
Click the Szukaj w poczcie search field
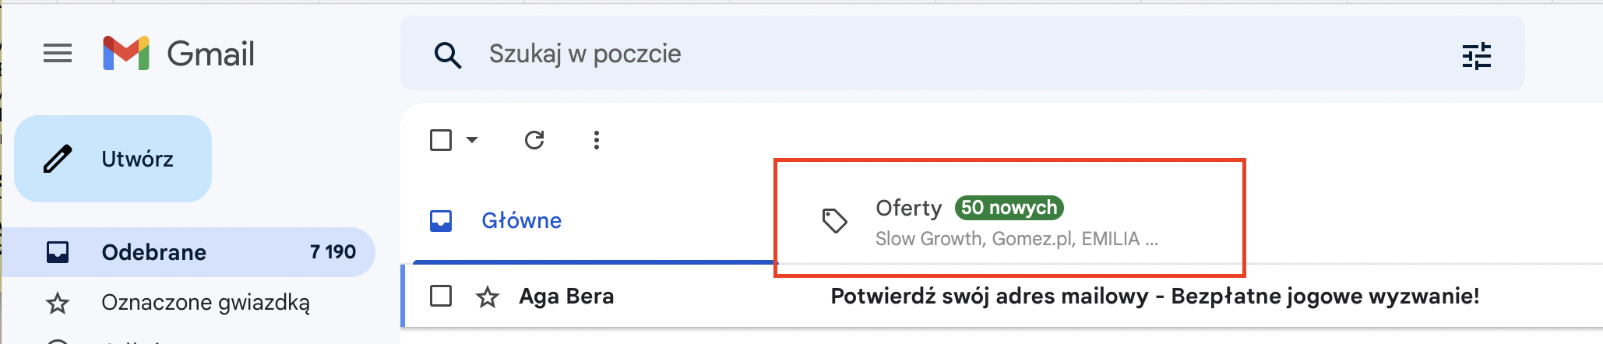[x=935, y=54]
